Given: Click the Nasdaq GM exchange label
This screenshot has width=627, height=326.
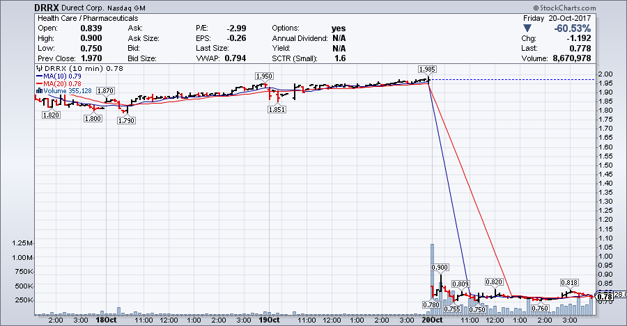Looking at the screenshot, I should 126,8.
